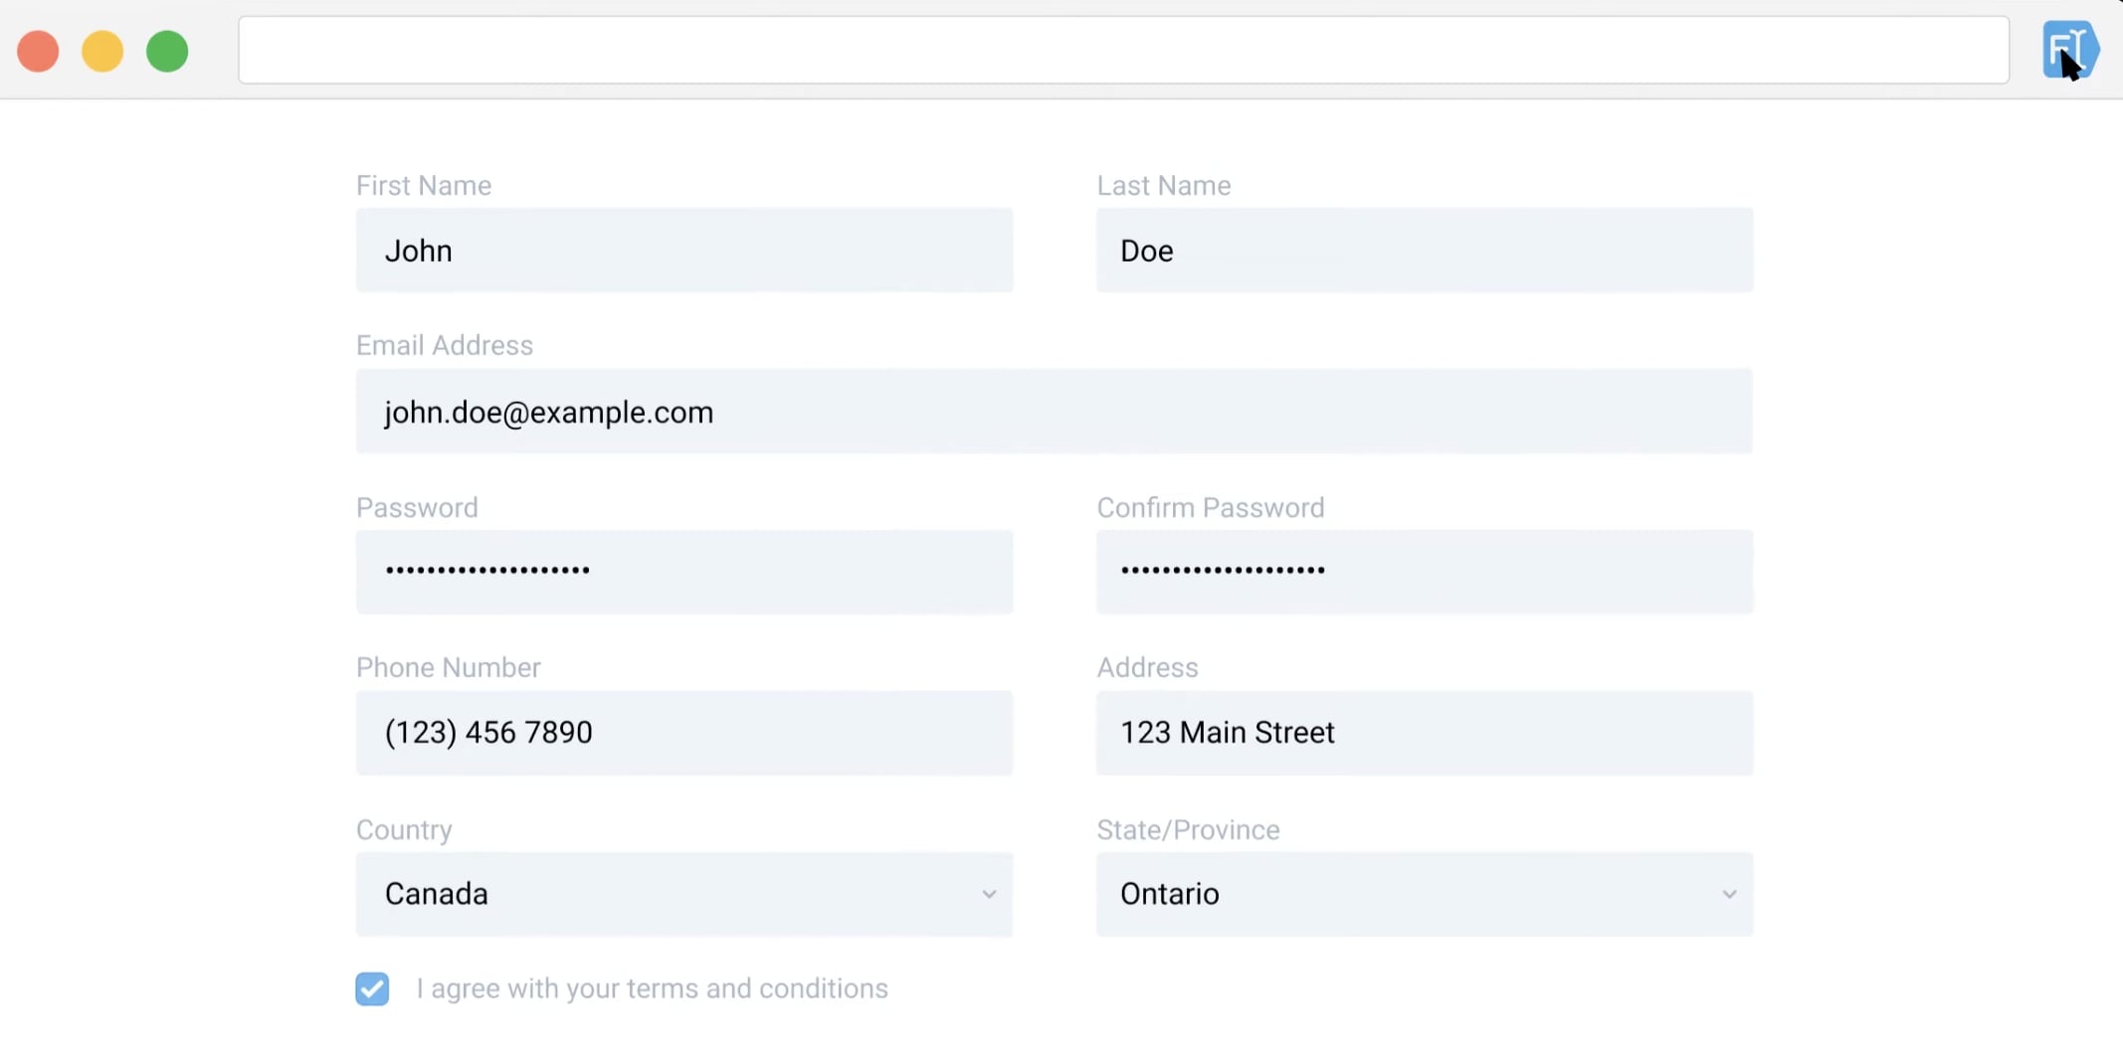Expand the State/Province dropdown showing Ontario
Viewport: 2123px width, 1052px height.
click(x=1424, y=894)
